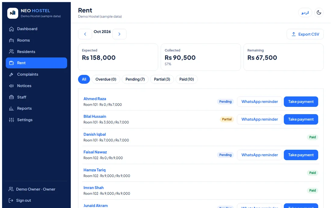Image resolution: width=333 pixels, height=208 pixels.
Task: Send WhatsApp reminder to Faisal Nawaz
Action: [x=259, y=155]
